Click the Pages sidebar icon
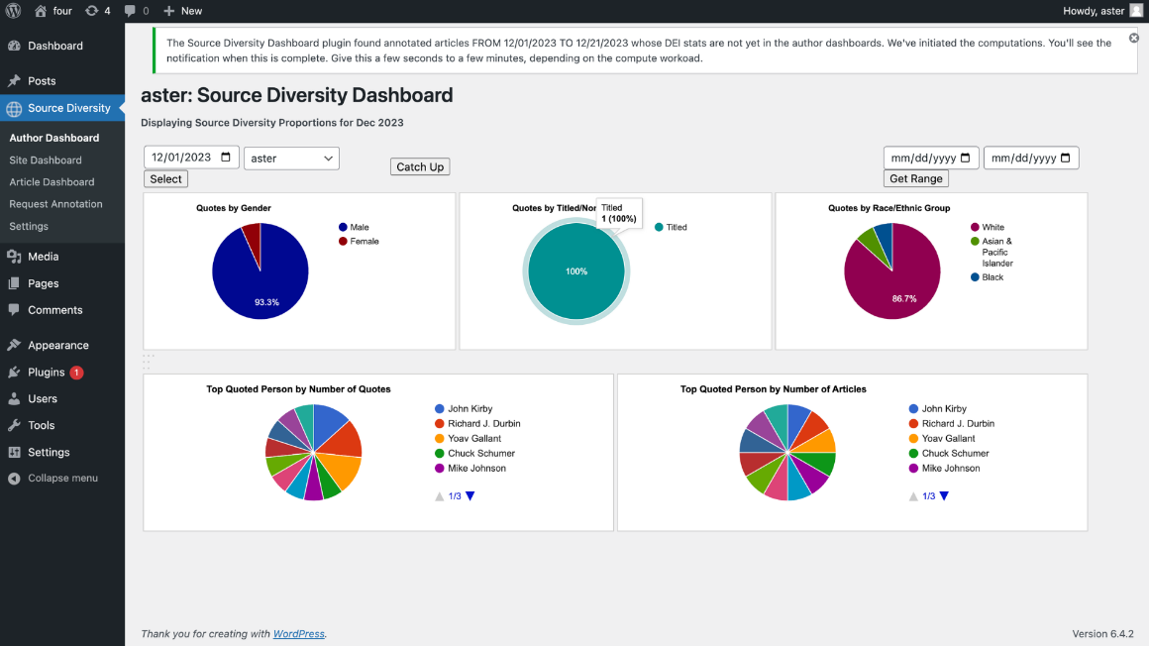 [14, 282]
